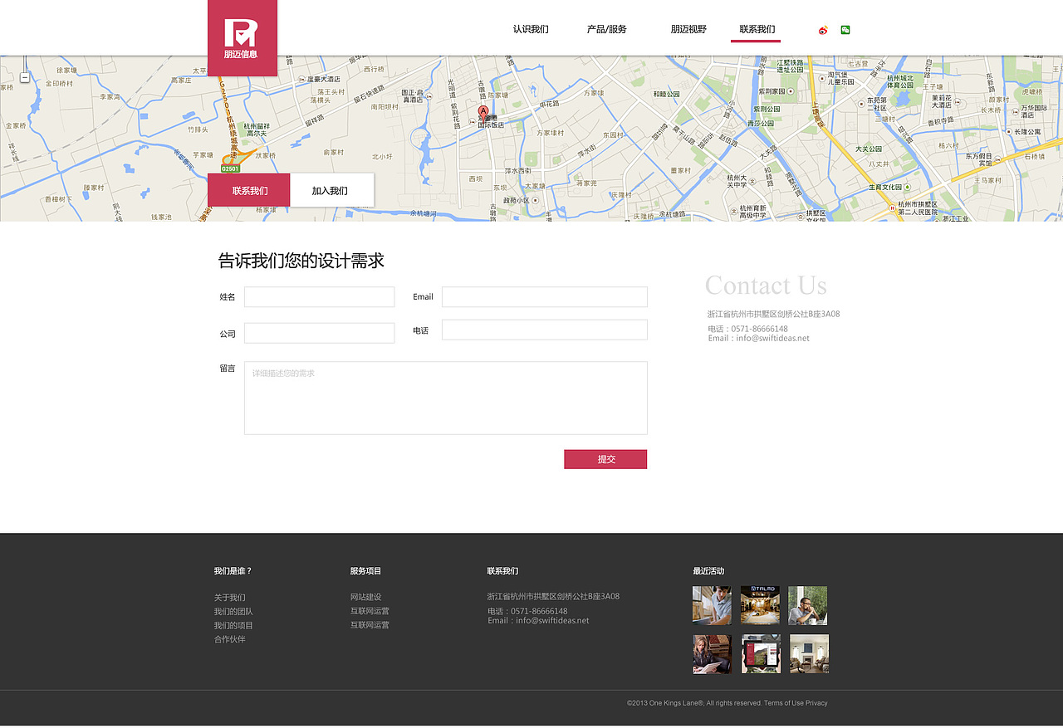1063x728 pixels.
Task: Open footer link 我们的项目
Action: coord(233,626)
